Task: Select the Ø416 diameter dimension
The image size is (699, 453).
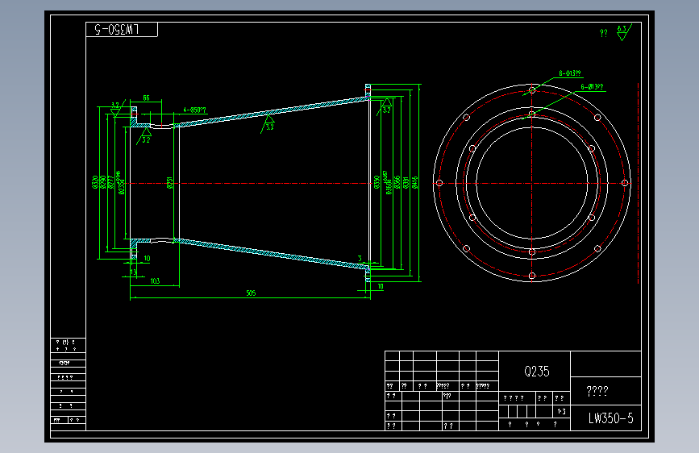Action: pos(415,182)
